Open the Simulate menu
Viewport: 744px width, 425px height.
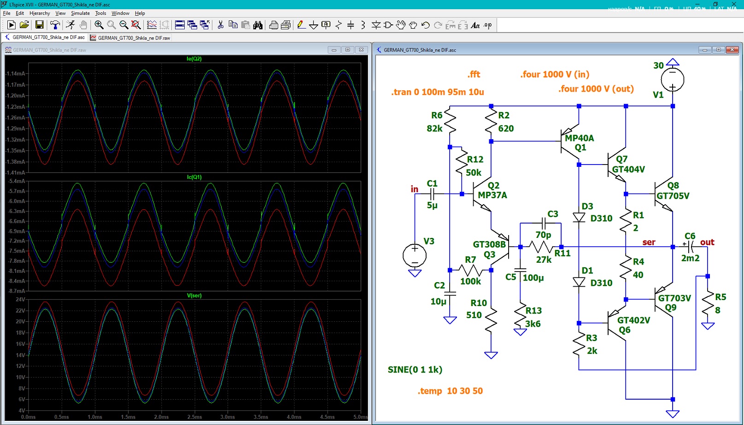point(80,13)
